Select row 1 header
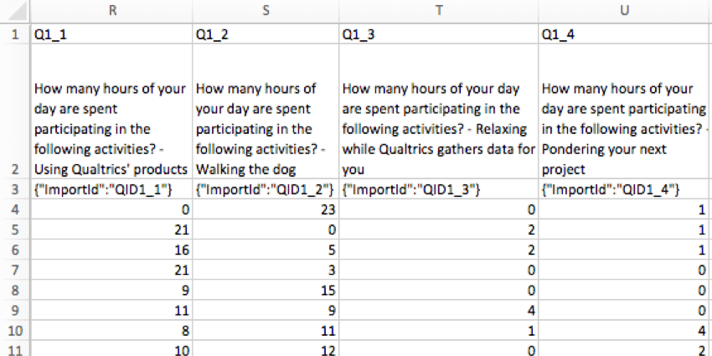Image resolution: width=712 pixels, height=356 pixels. 15,34
